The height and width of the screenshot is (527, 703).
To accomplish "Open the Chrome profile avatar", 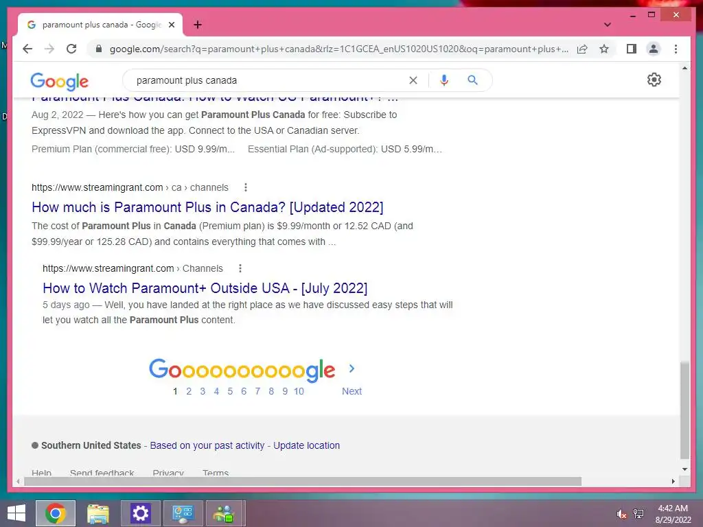I will [654, 49].
